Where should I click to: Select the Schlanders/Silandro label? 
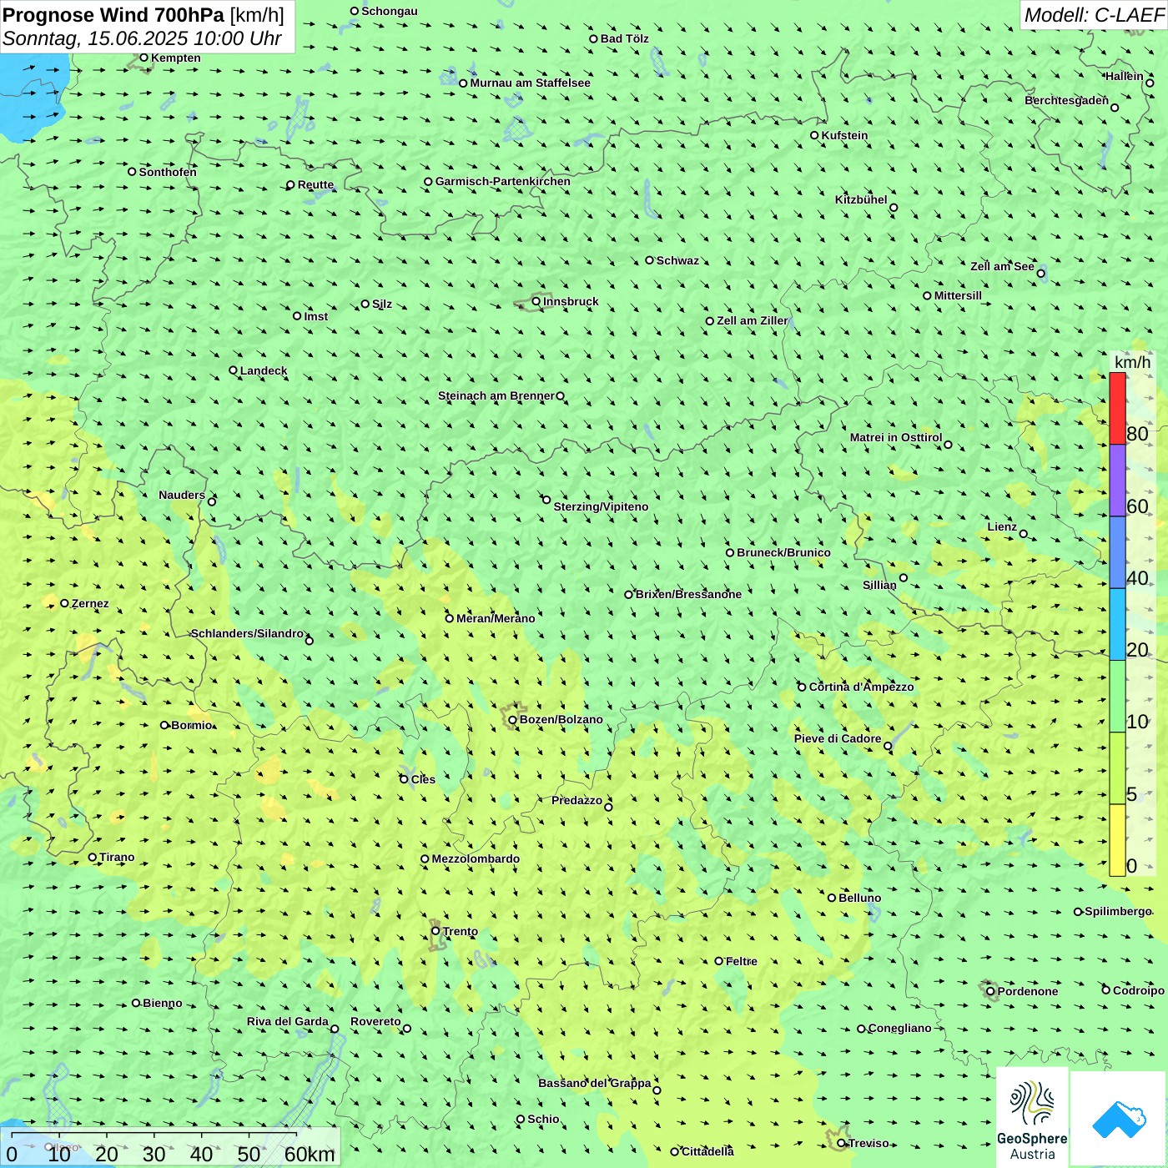click(248, 633)
